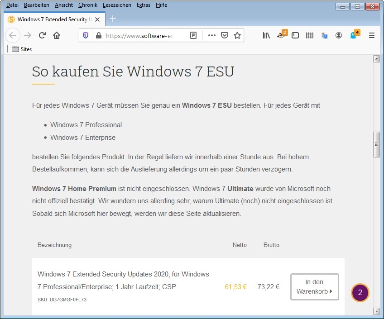This screenshot has height=319, width=384.
Task: Open the Ansicht menu
Action: (64, 5)
